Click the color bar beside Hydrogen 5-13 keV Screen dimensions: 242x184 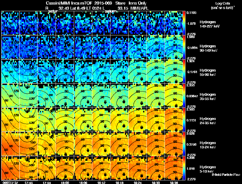[184, 168]
